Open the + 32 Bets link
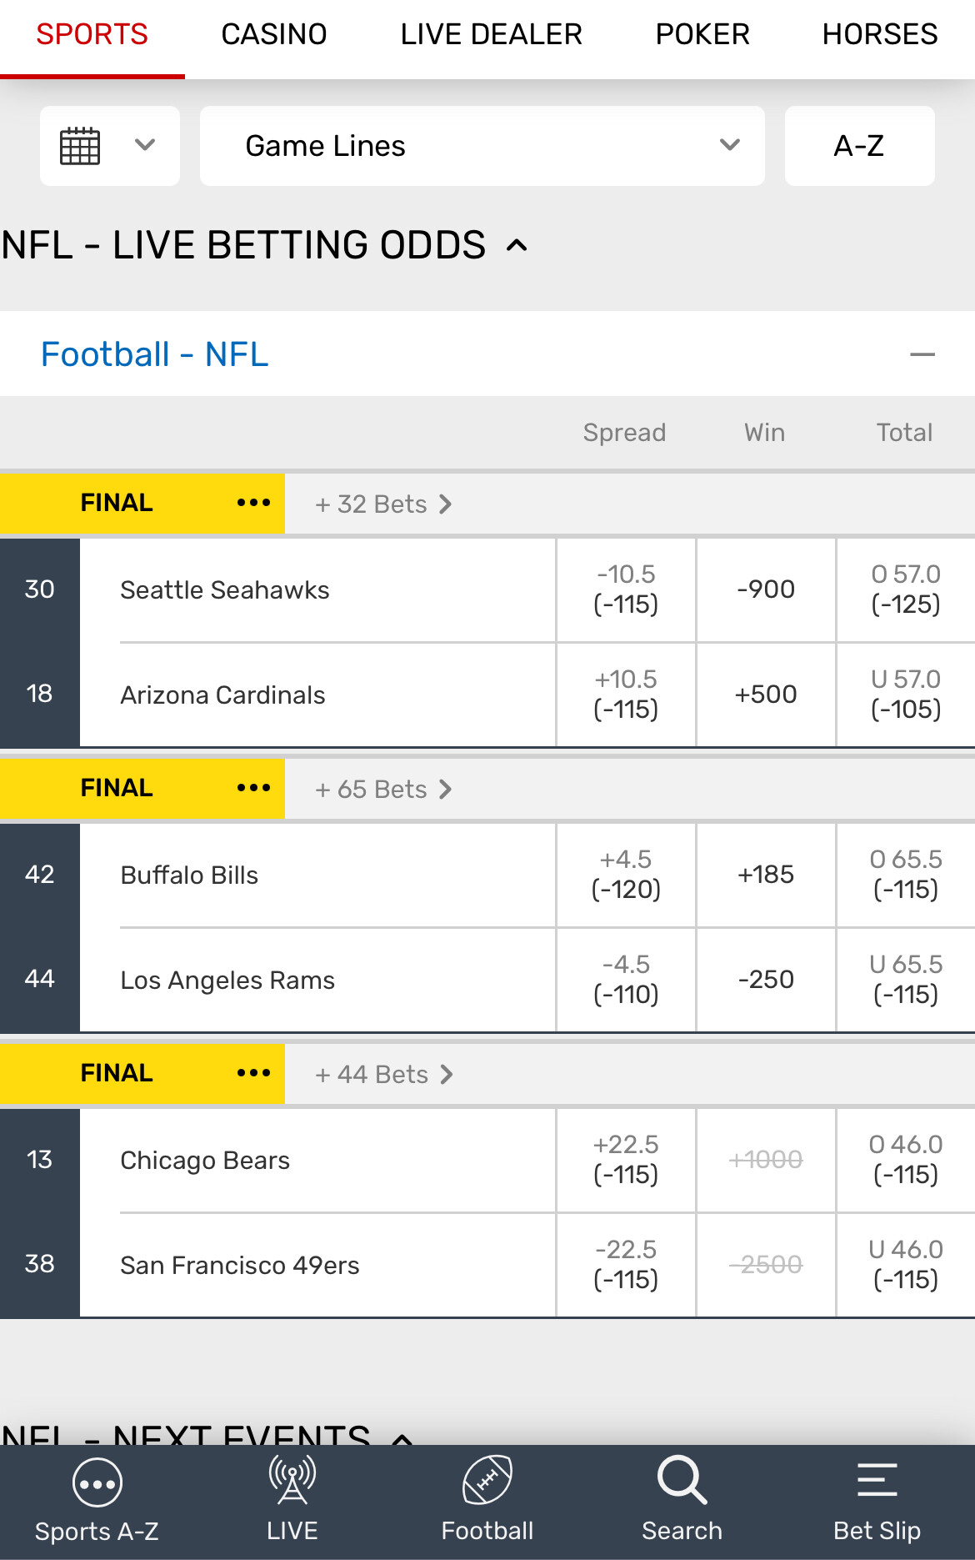 (x=383, y=504)
